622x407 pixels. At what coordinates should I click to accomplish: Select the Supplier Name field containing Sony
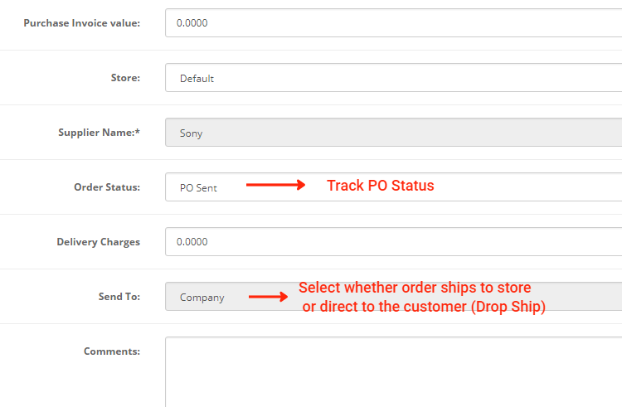coord(393,133)
